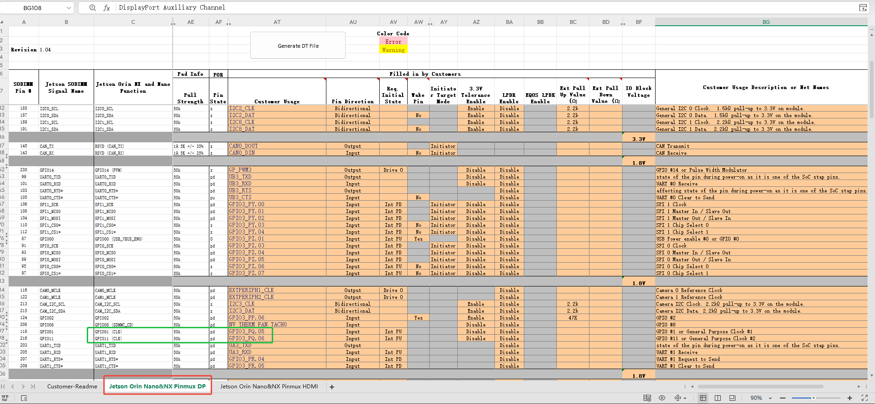The image size is (875, 404).
Task: Click the yellow Warning color code cell
Action: coord(393,50)
